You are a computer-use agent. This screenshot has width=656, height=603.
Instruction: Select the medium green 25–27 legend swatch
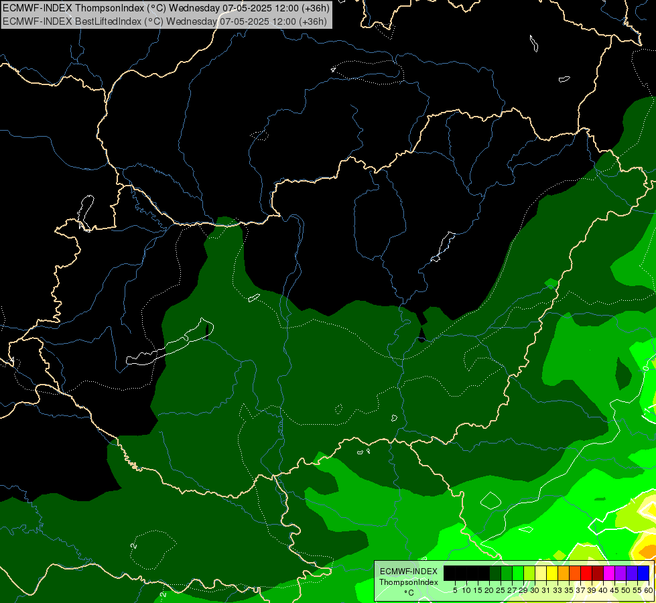tap(506, 574)
